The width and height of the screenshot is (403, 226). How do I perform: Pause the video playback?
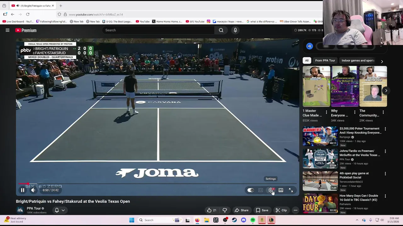[x=23, y=190]
